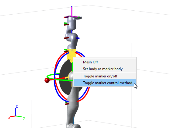Choose Set body as marker body
The height and width of the screenshot is (128, 170).
(105, 69)
